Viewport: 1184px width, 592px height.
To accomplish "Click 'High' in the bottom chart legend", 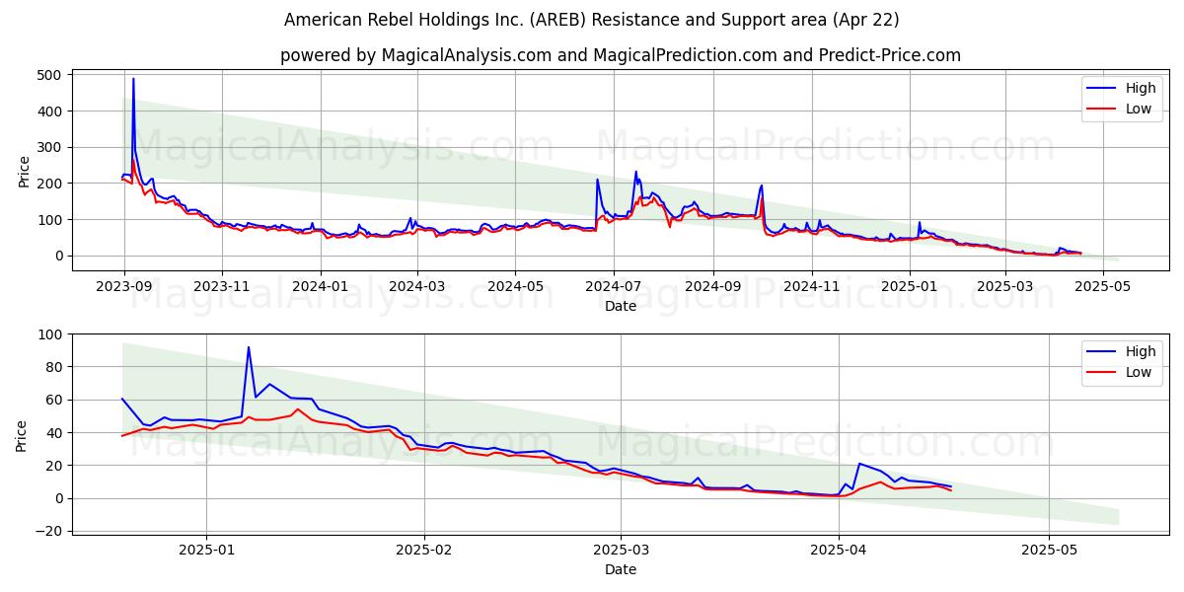I will [x=1140, y=351].
